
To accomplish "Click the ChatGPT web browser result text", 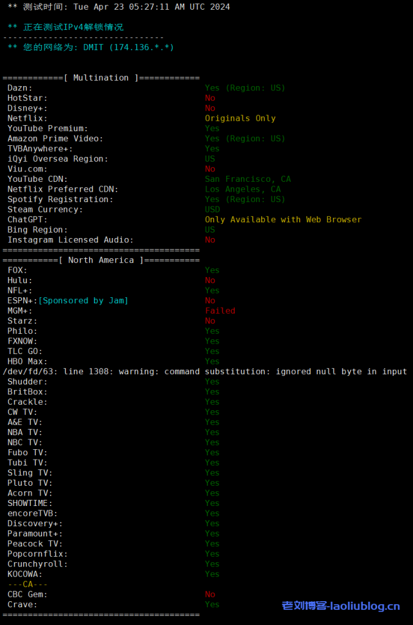I will [283, 220].
